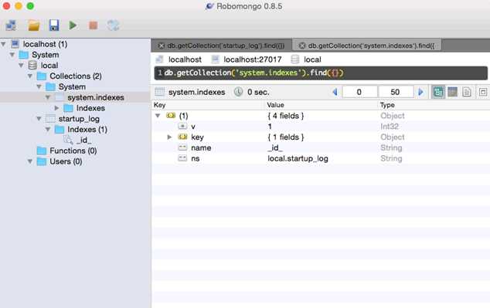Click the ns field string icon
Screen dimensions: 490x308
coord(182,158)
